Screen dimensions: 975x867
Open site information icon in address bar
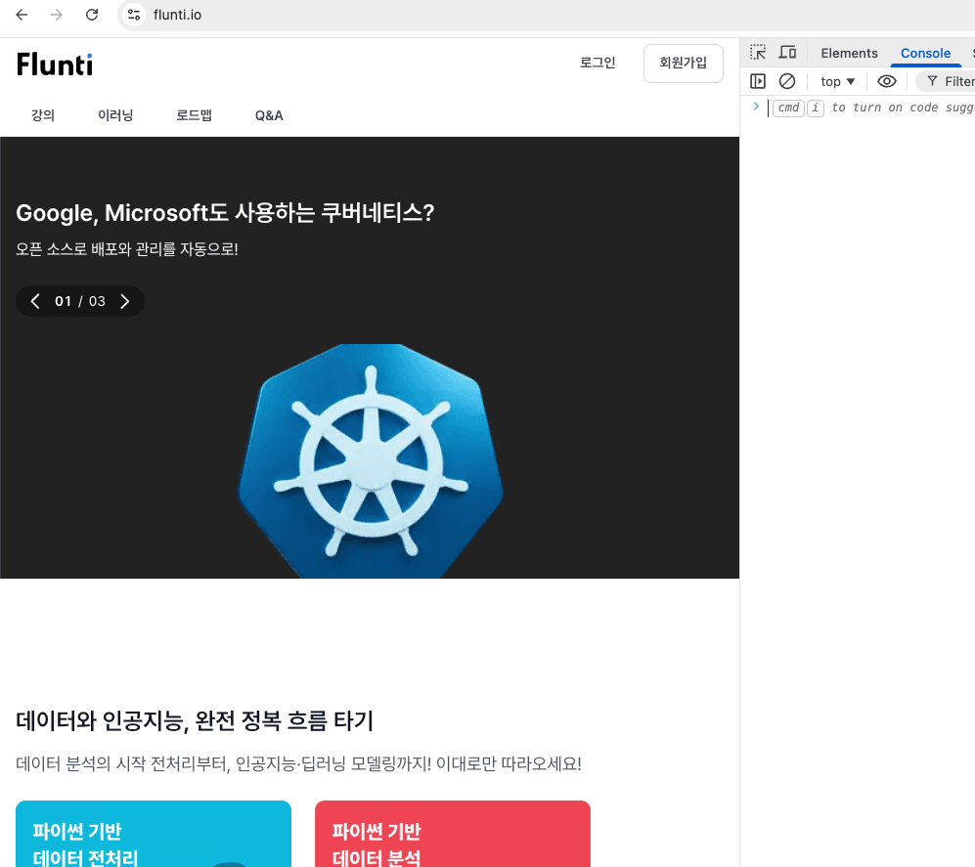pos(134,15)
